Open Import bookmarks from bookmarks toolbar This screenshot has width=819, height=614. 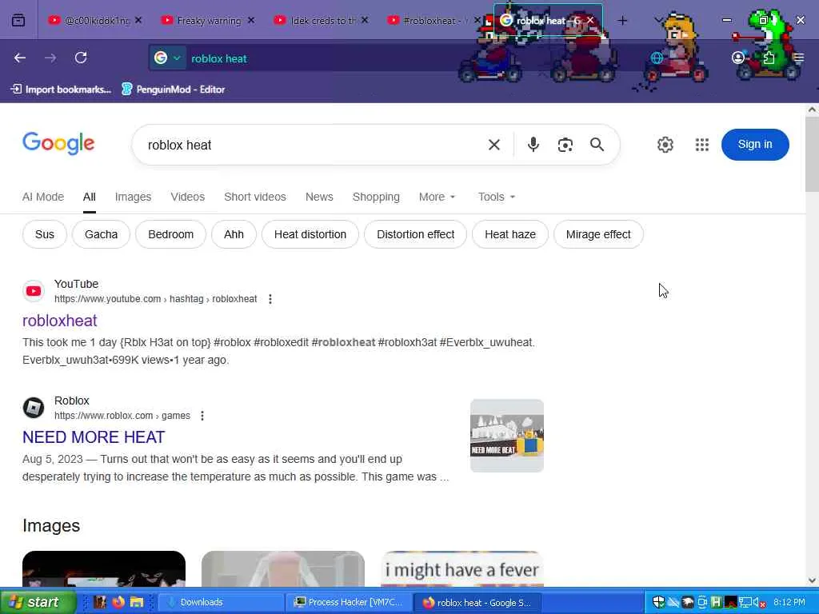coord(61,90)
